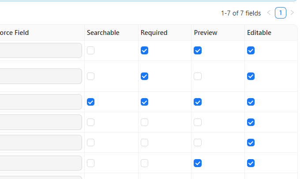Go to the previous page arrow
This screenshot has width=304, height=179.
coord(269,13)
